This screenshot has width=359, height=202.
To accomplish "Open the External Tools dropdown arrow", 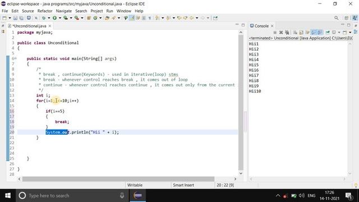I will point(82,18).
